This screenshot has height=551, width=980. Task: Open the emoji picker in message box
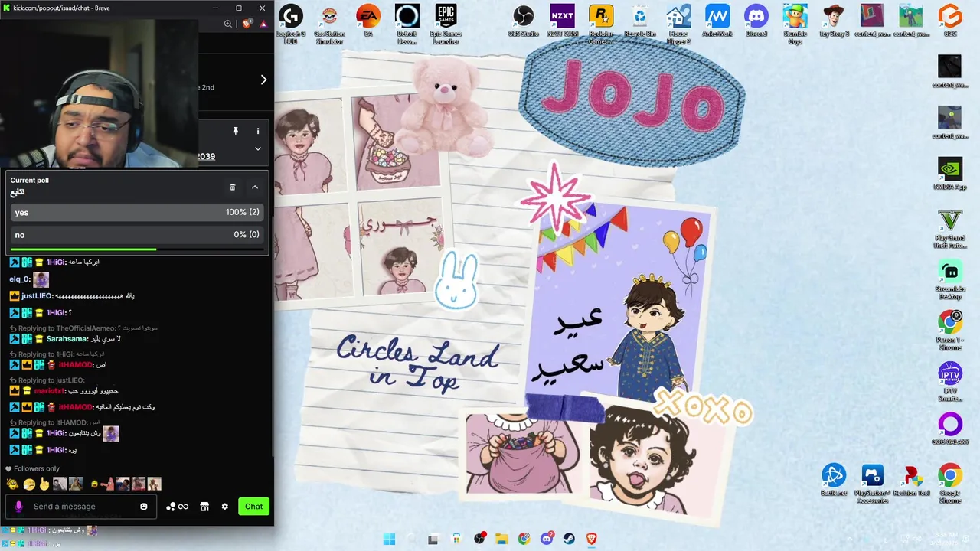143,507
